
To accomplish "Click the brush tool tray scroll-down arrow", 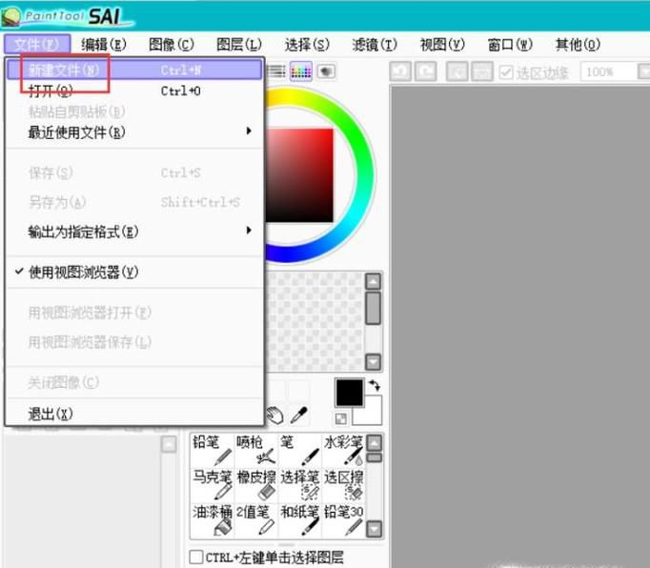I will [x=375, y=529].
